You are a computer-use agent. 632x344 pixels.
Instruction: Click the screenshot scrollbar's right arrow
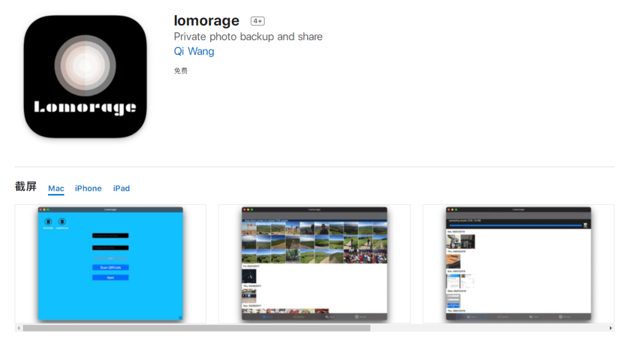(x=610, y=328)
